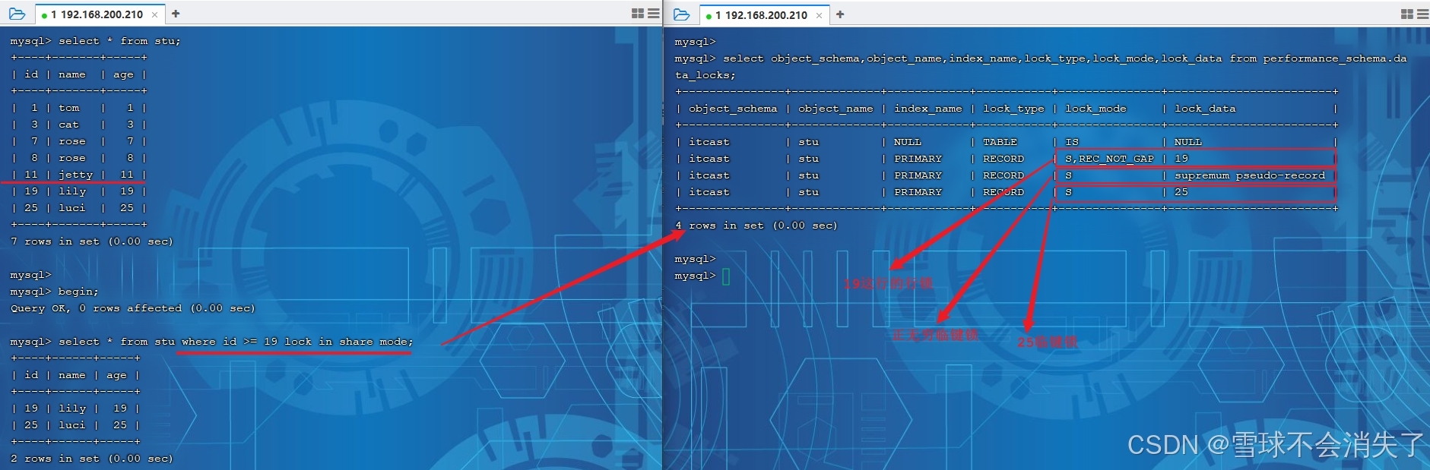Open the hamburger menu in left window
The height and width of the screenshot is (470, 1430).
654,14
